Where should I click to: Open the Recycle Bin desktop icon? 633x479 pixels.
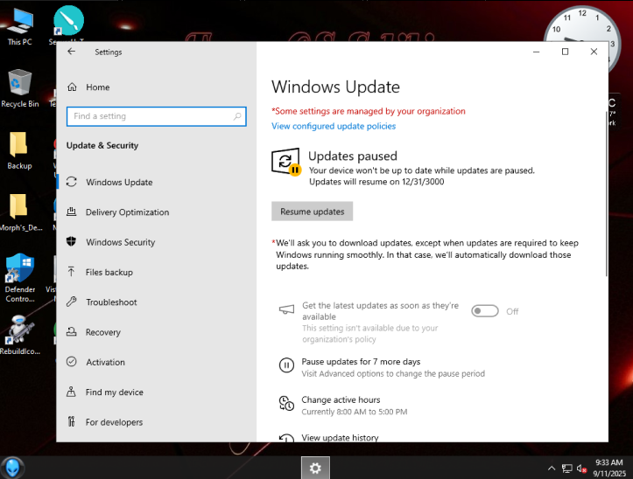point(20,88)
